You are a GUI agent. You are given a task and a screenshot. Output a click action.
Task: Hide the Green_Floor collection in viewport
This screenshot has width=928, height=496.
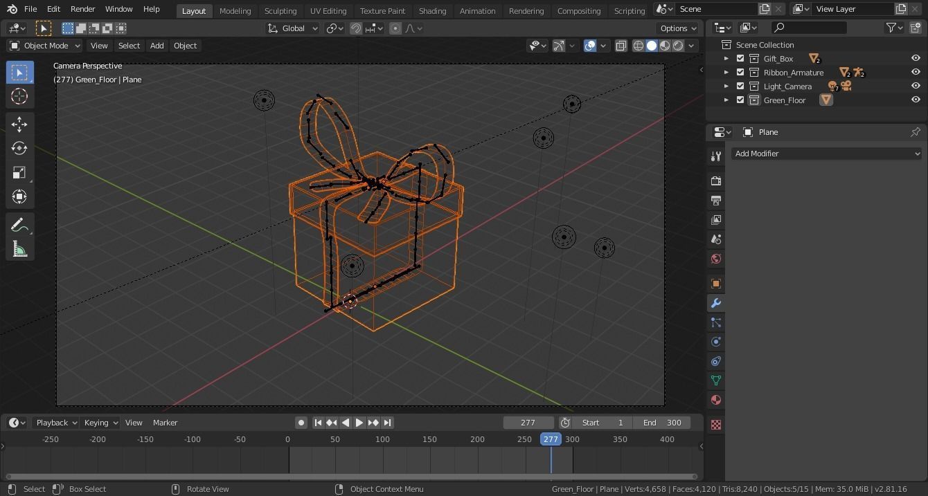pos(916,100)
